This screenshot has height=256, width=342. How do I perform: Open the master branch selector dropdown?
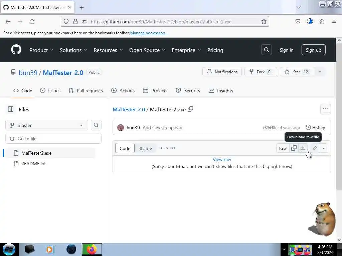coord(47,125)
